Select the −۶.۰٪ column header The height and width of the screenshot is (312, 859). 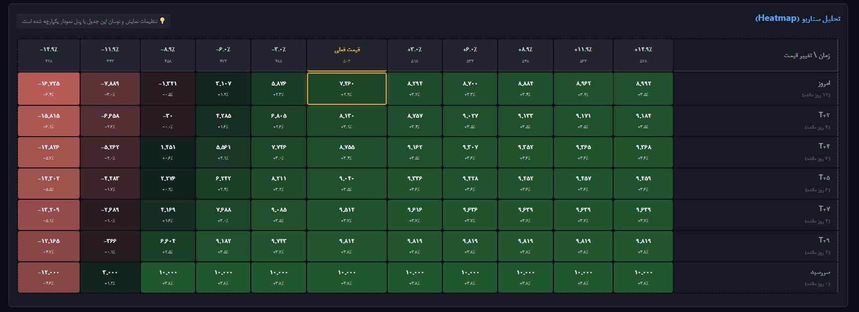coord(223,55)
